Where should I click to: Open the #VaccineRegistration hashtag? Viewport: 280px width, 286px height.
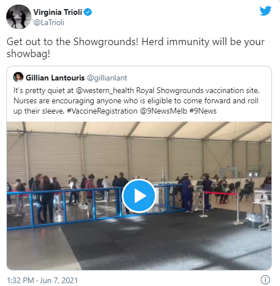pos(102,111)
